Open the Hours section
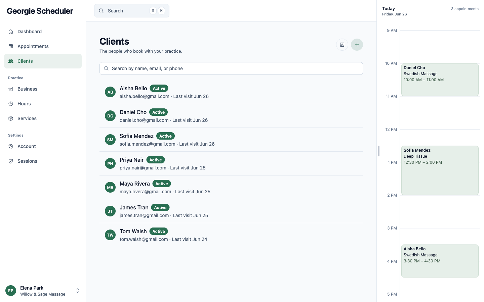 pos(43,104)
